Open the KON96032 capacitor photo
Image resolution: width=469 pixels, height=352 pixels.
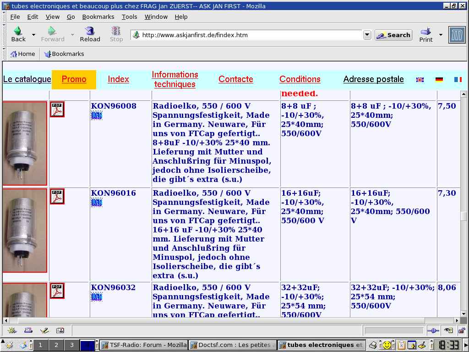point(25,300)
